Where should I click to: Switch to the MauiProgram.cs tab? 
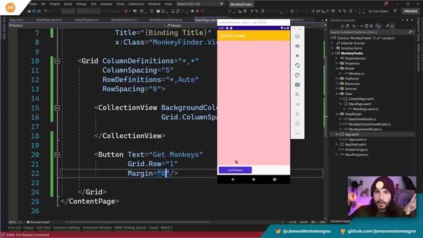[87, 20]
